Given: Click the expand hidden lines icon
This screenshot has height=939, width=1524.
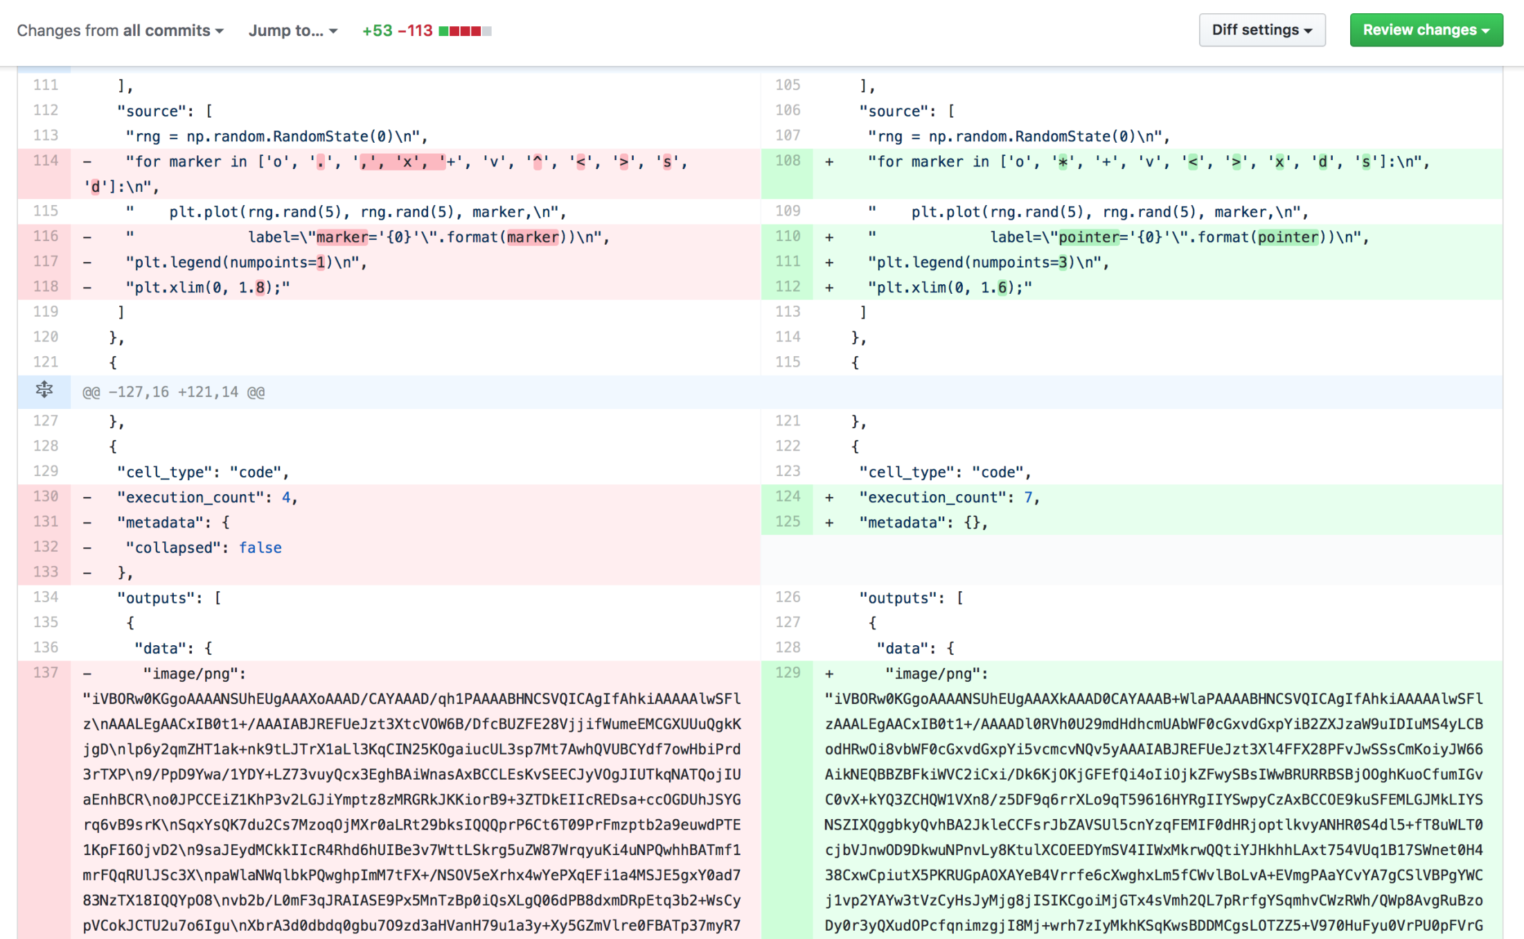Looking at the screenshot, I should pos(44,390).
